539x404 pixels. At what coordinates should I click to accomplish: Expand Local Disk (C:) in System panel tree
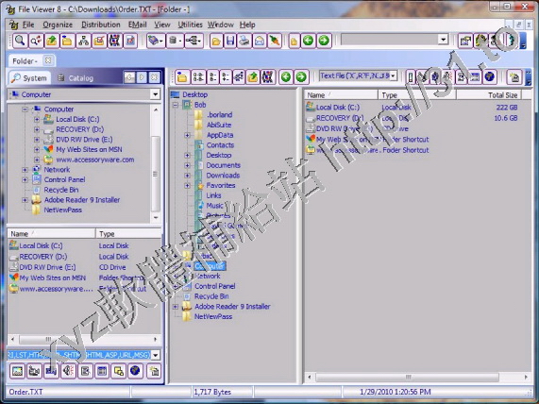[x=37, y=119]
